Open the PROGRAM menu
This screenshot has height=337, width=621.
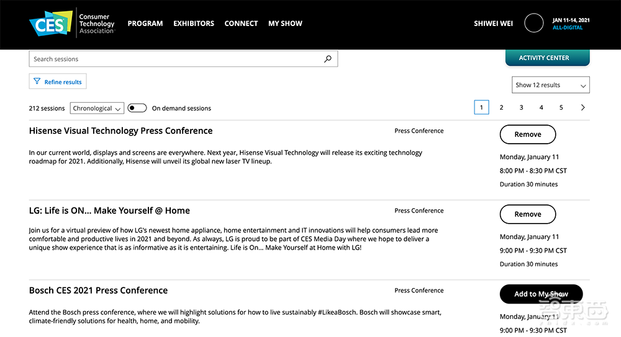[145, 24]
